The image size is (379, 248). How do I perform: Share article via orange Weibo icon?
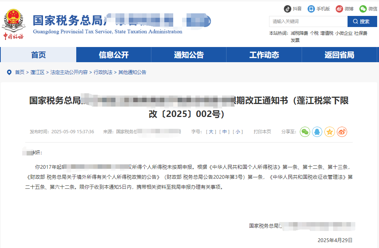coord(342,132)
